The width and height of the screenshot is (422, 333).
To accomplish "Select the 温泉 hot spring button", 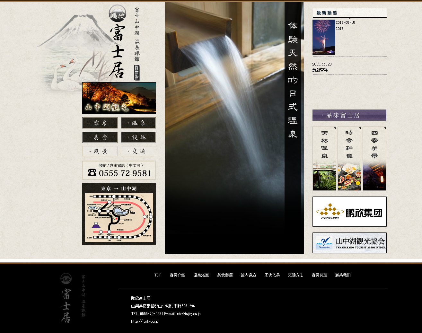I will point(138,123).
